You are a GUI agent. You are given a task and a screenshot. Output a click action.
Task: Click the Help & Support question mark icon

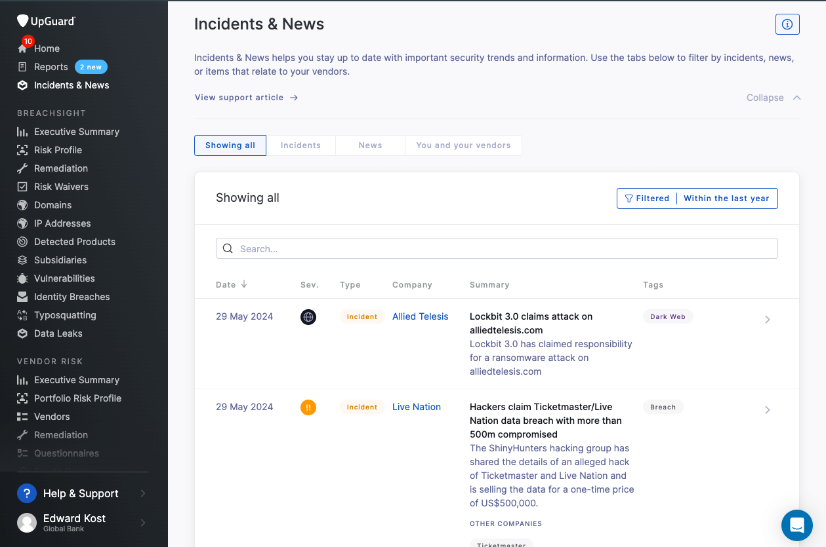(x=26, y=493)
